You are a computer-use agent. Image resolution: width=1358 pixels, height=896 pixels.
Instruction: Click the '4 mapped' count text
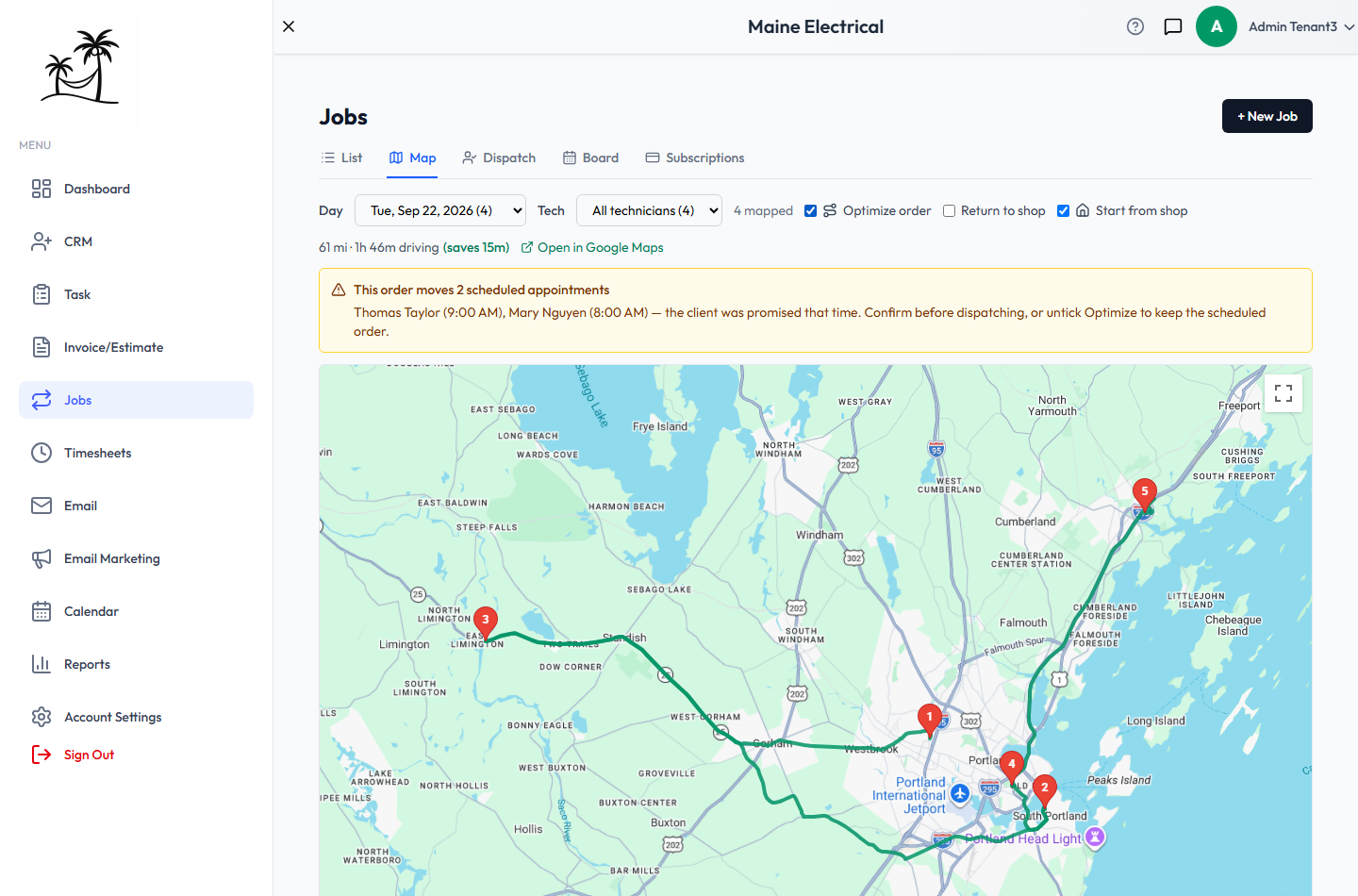coord(763,210)
